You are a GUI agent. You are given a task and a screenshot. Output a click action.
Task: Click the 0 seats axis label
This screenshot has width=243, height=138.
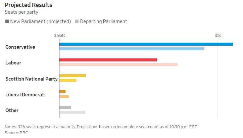click(x=59, y=36)
